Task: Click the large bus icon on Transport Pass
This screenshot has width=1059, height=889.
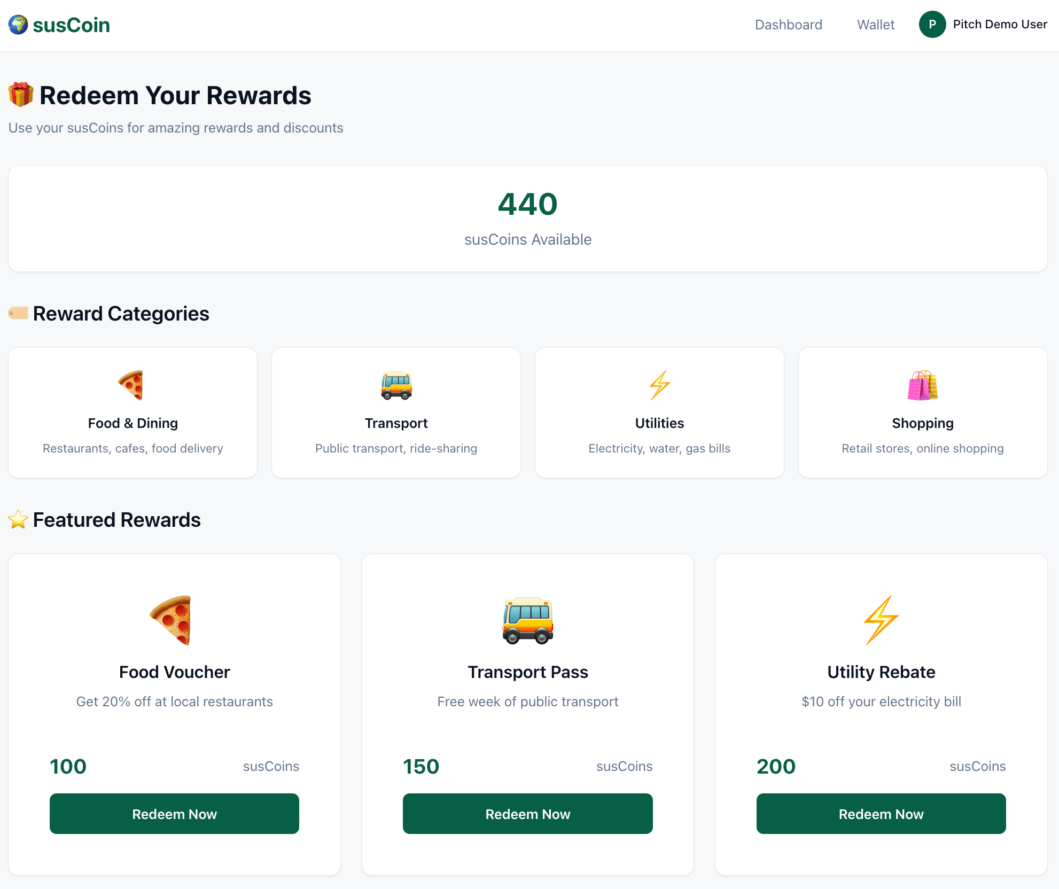Action: coord(527,620)
